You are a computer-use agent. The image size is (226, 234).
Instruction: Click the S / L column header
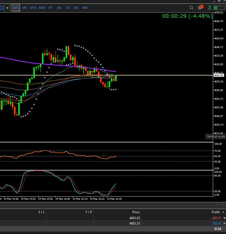[x=41, y=212]
